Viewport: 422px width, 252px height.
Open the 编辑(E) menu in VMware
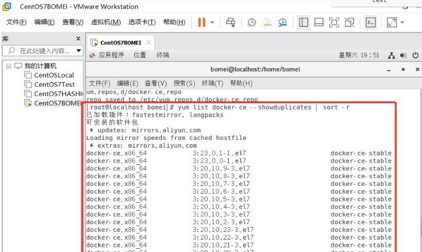[44, 22]
